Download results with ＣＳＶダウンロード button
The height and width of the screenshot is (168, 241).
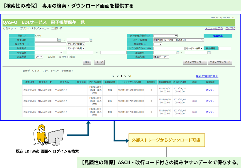[x=195, y=62]
